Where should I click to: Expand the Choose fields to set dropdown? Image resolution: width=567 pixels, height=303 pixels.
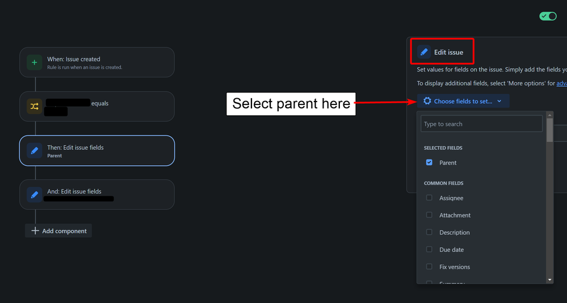click(x=463, y=101)
